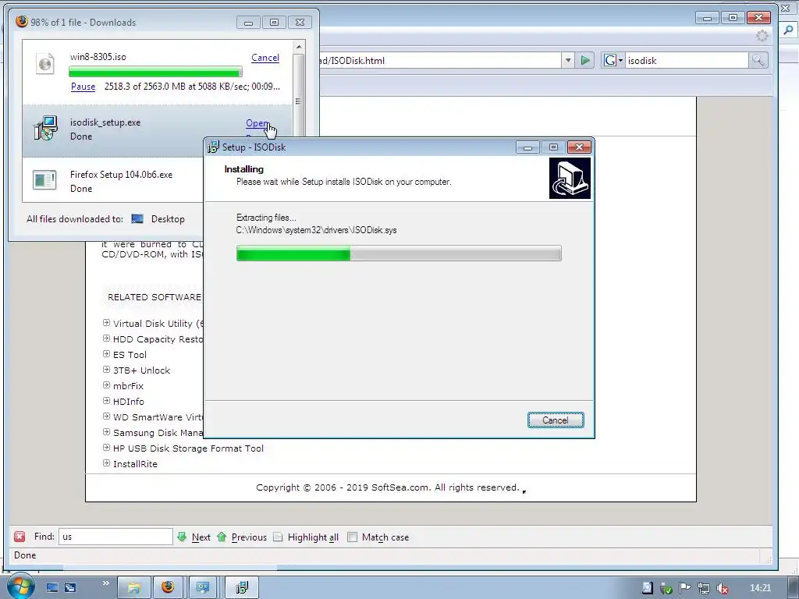Viewport: 799px width, 599px height.
Task: Open the Windows Start orb
Action: point(20,586)
